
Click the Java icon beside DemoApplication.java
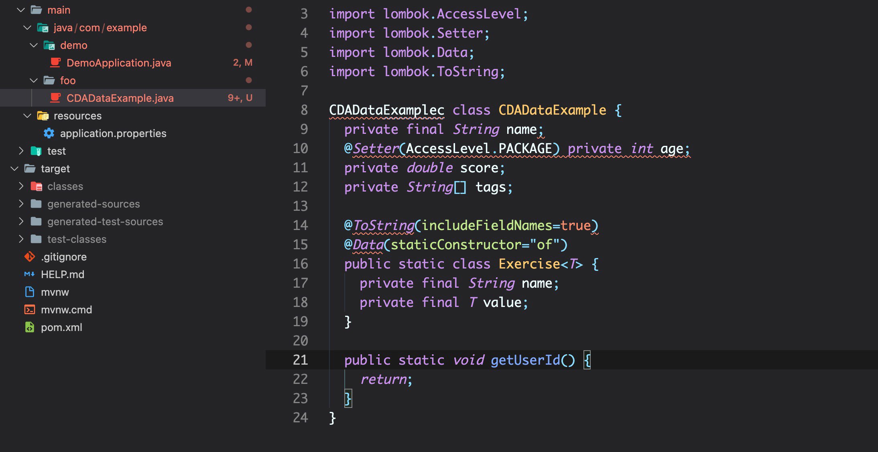(55, 63)
